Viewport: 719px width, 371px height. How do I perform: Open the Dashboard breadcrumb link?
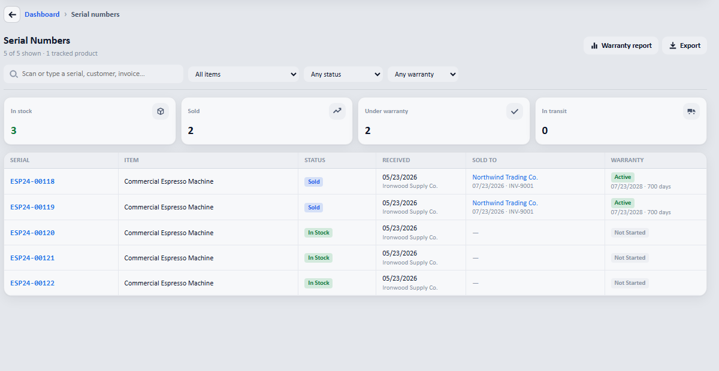point(42,14)
